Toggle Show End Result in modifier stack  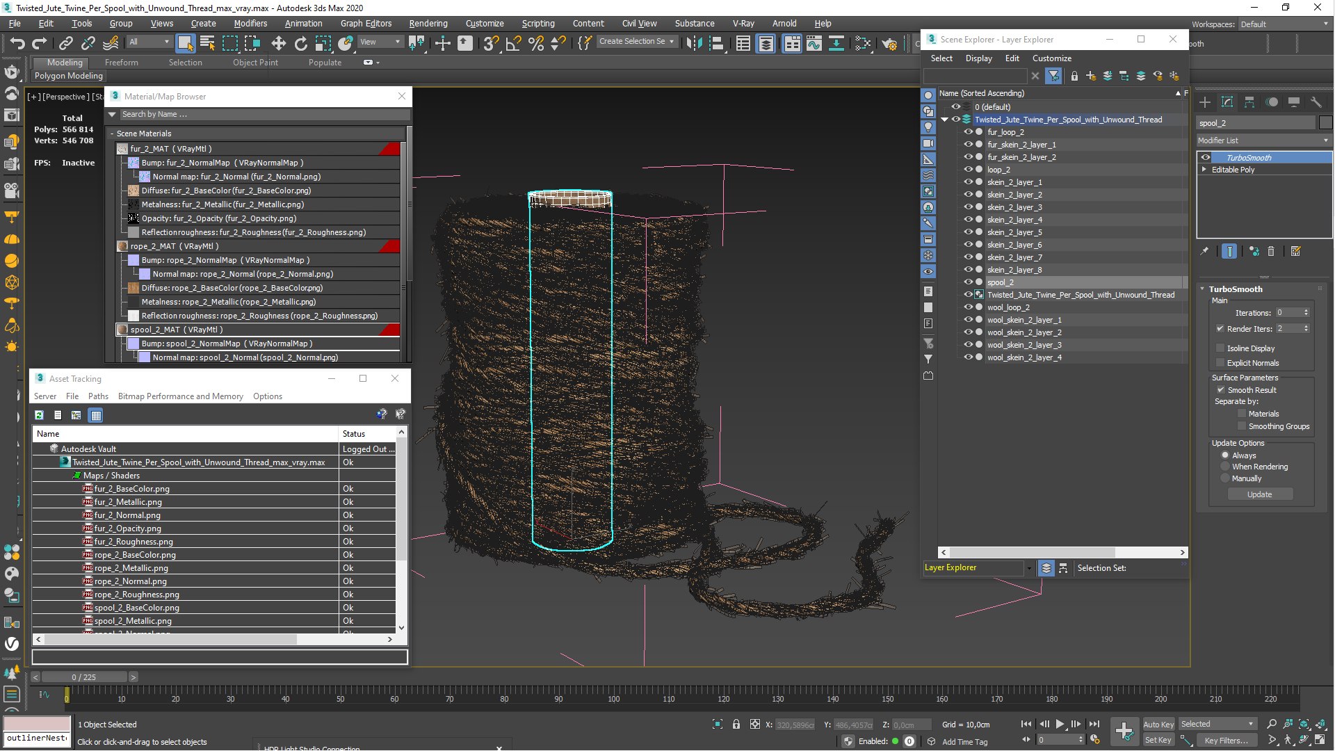[1229, 252]
